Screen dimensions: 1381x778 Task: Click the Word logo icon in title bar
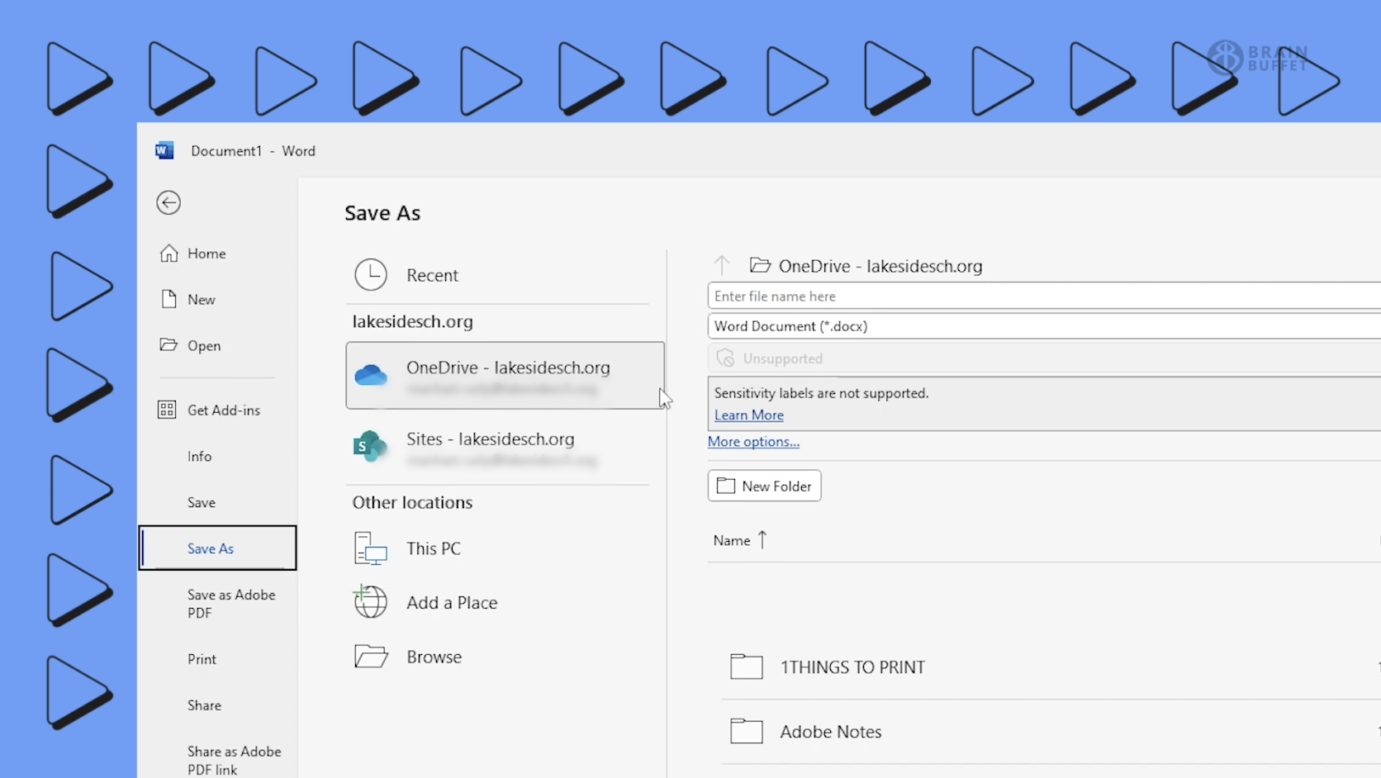click(x=164, y=150)
